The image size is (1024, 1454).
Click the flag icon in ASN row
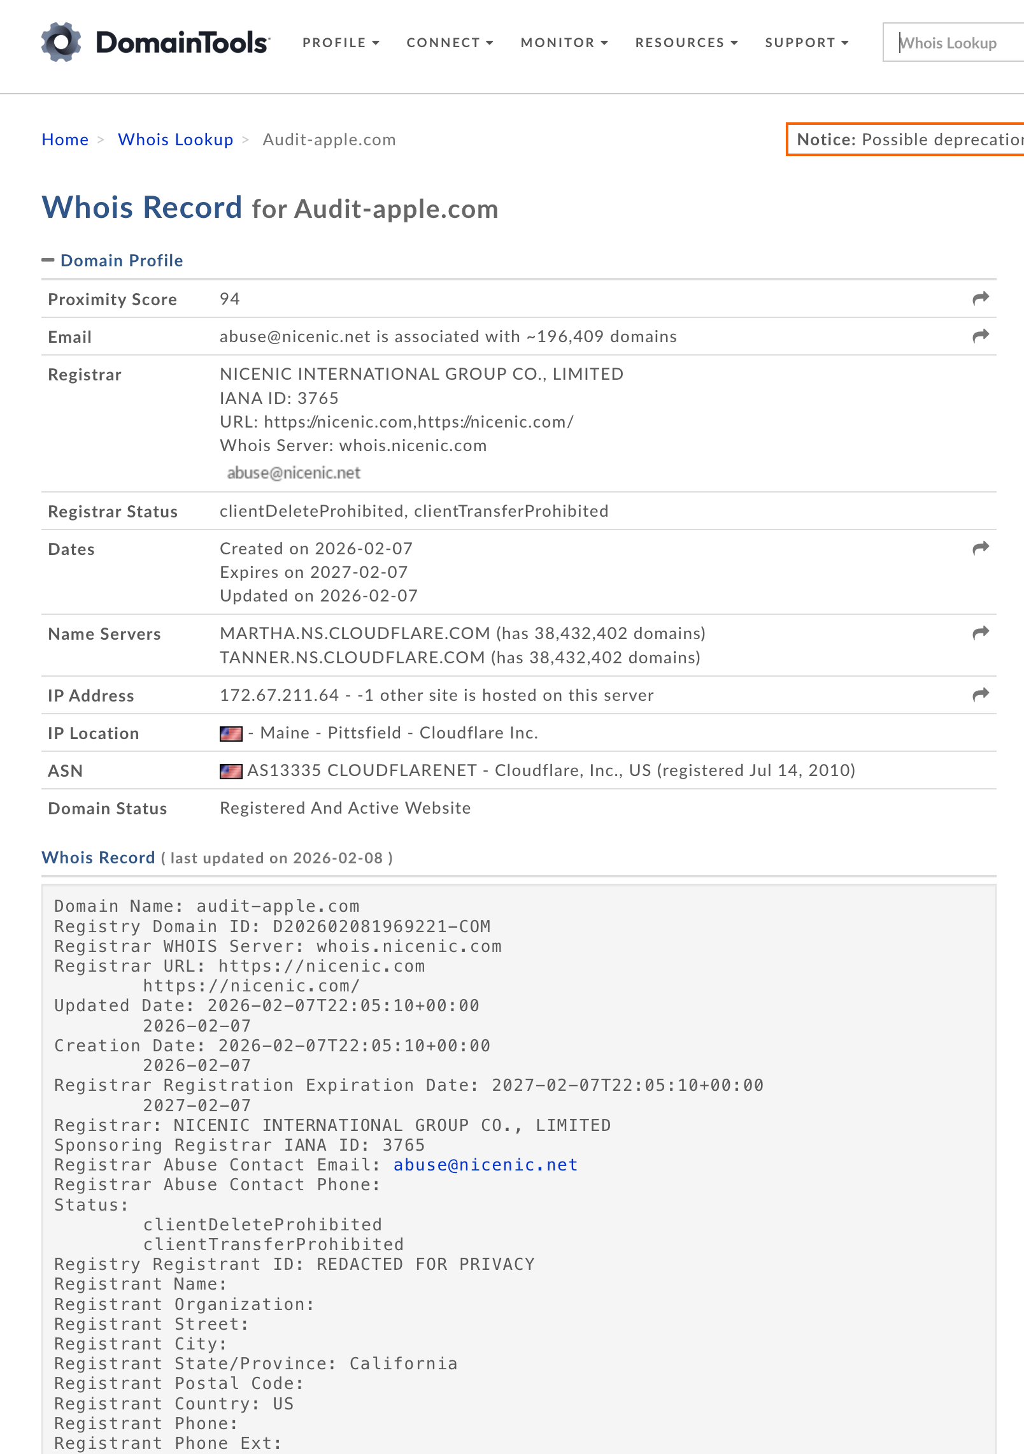[x=231, y=771]
